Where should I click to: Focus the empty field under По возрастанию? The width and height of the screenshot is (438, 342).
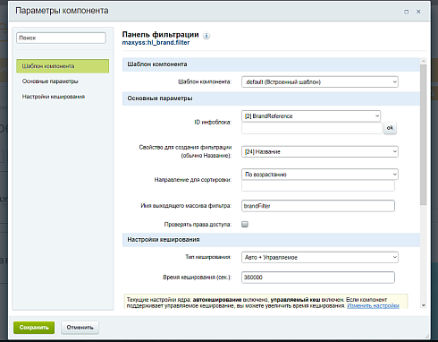pyautogui.click(x=318, y=186)
